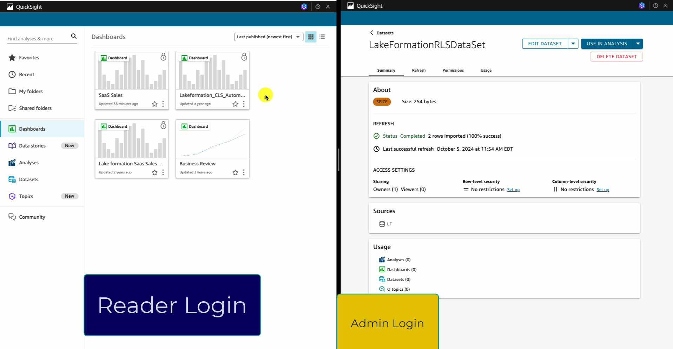
Task: Select the Summary tab
Action: (x=386, y=70)
